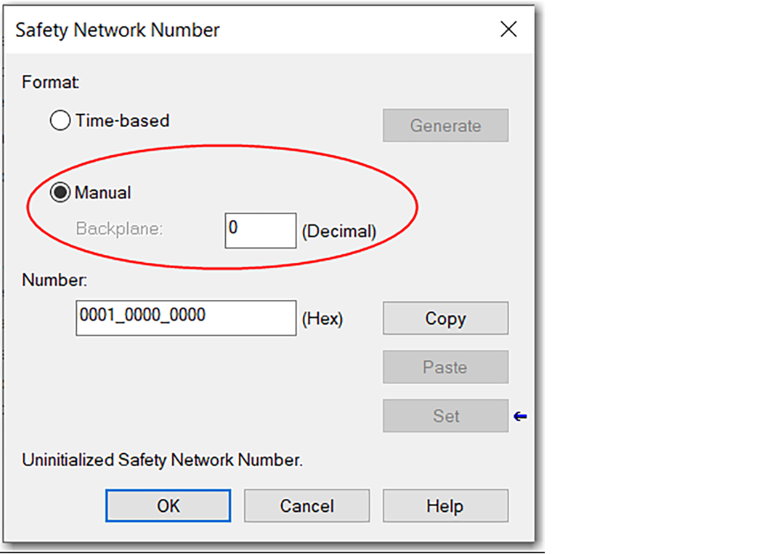Select the Time-based format radio button
759x554 pixels.
(60, 121)
